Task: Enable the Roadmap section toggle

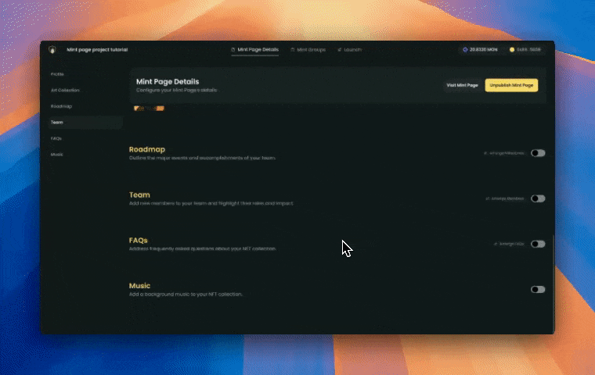Action: (538, 153)
